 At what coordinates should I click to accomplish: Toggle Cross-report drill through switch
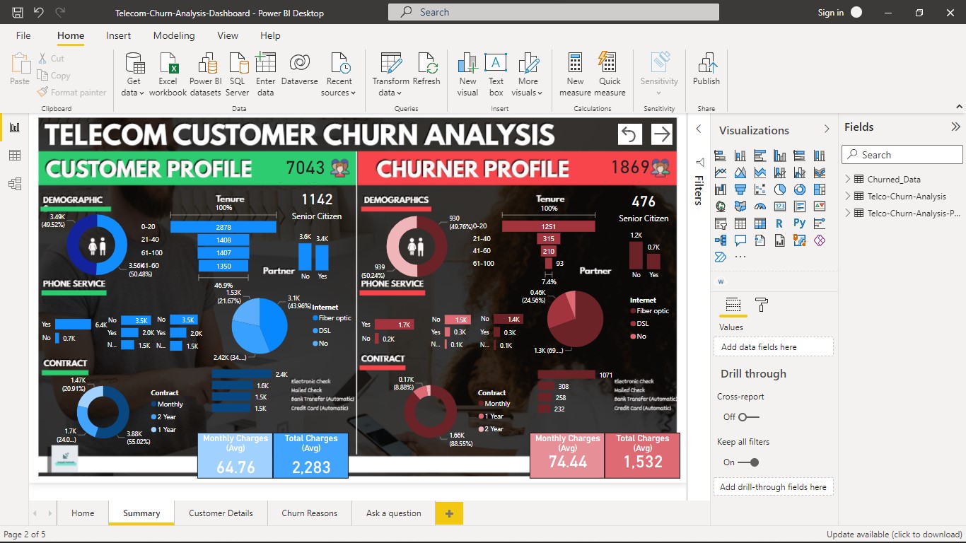pos(748,417)
